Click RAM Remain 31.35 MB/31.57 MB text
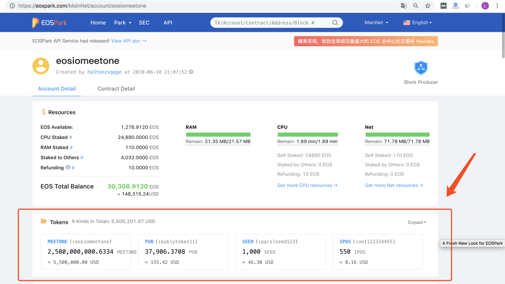505x284 pixels. click(x=218, y=141)
